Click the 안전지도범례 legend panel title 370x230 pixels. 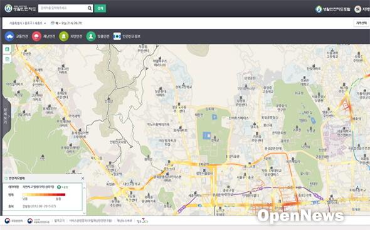click(16, 179)
